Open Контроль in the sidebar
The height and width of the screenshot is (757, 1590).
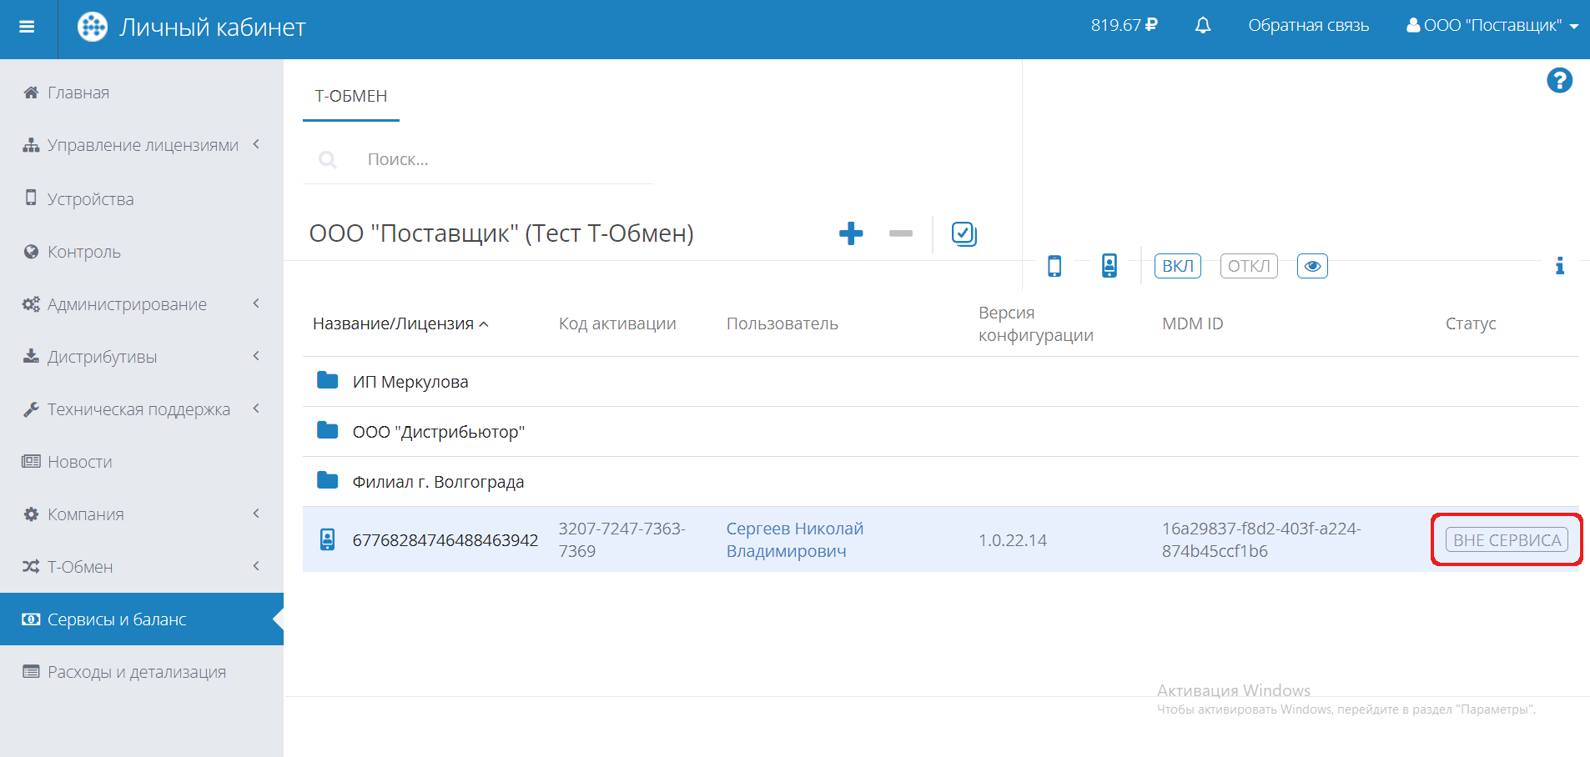(x=84, y=252)
